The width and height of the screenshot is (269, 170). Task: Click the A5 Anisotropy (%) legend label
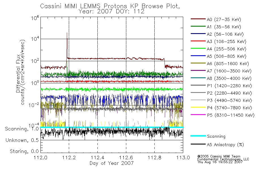coord(225,145)
